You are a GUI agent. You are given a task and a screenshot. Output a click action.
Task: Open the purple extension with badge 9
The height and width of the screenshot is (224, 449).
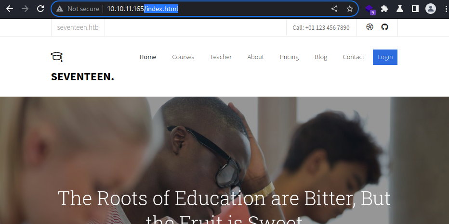[x=370, y=10]
